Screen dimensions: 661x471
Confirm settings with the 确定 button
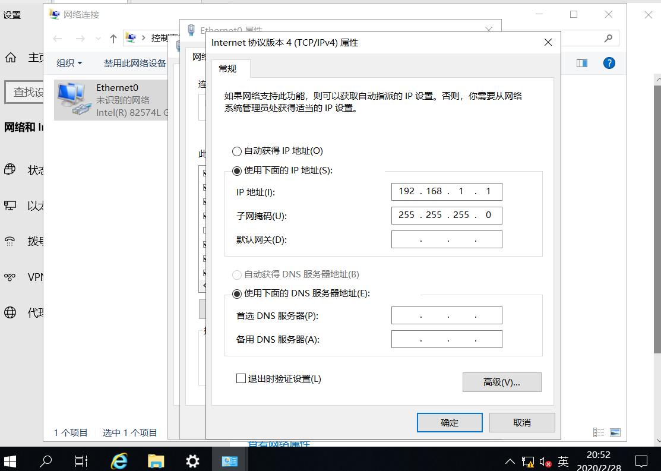click(x=450, y=422)
